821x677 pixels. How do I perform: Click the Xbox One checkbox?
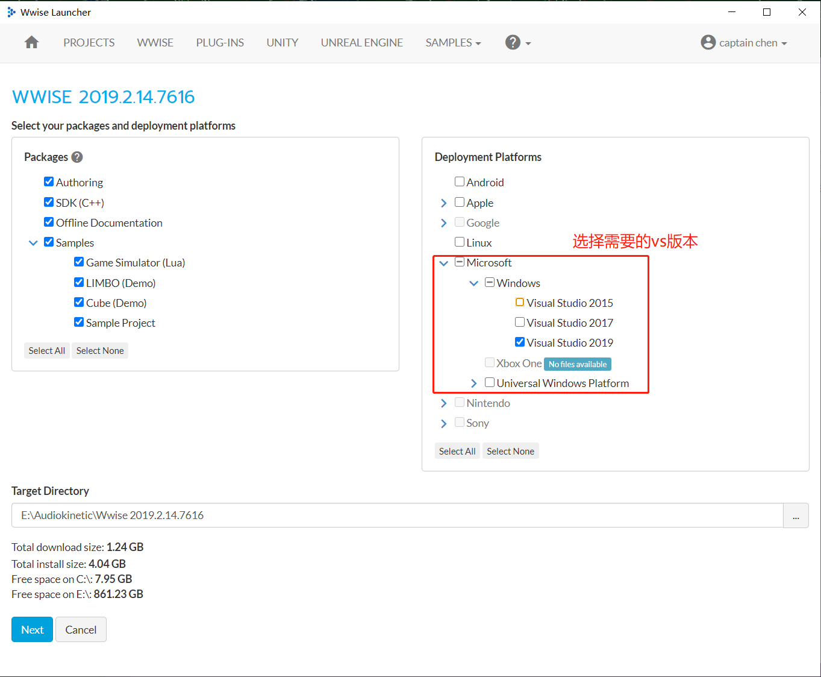coord(490,362)
